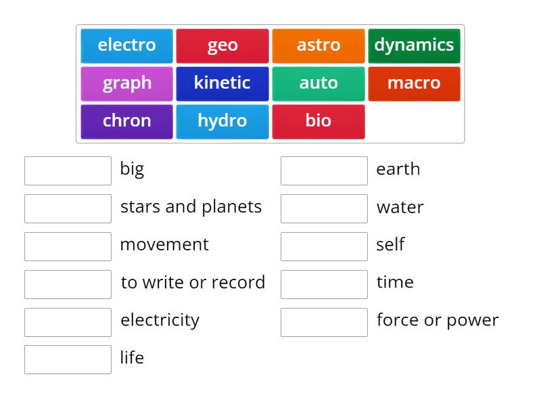Click the blank box next to movement
Image resolution: width=541 pixels, height=406 pixels.
point(68,246)
